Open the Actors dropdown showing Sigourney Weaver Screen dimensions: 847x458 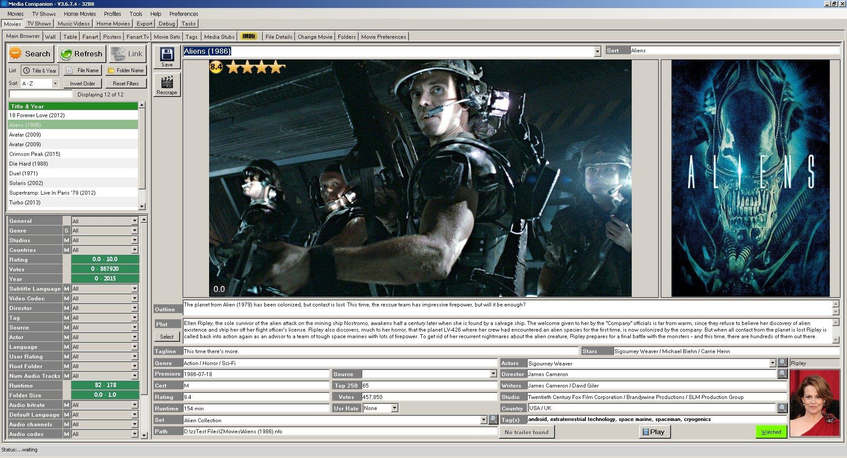[772, 363]
